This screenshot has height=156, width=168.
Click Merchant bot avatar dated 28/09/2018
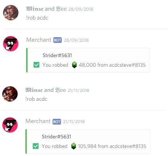(11, 44)
